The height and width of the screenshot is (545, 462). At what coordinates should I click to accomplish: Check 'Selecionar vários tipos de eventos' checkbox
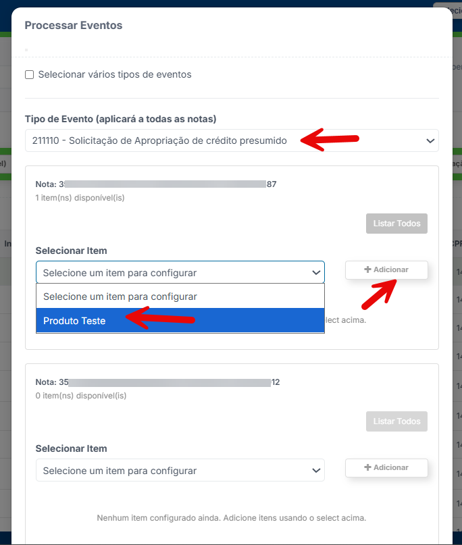click(x=30, y=75)
